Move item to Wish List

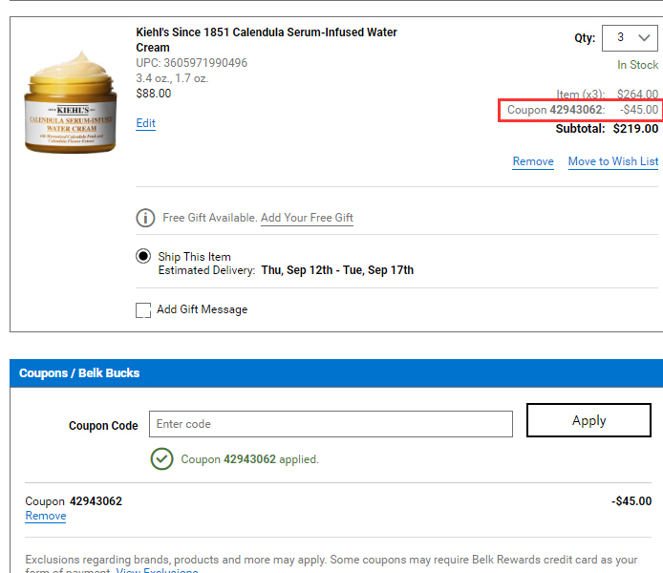(x=613, y=161)
